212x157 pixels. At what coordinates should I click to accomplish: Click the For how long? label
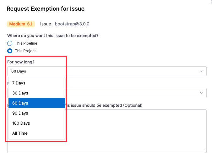coord(21,62)
